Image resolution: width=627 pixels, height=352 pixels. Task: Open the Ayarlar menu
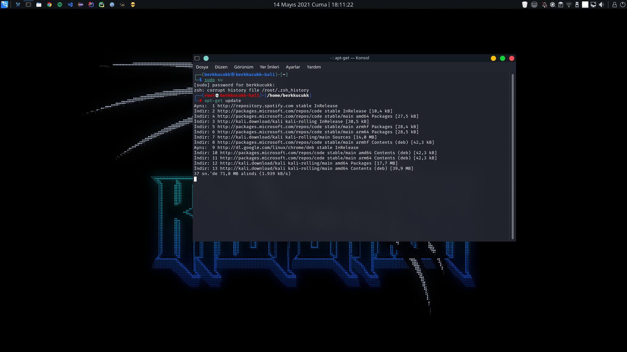[x=293, y=67]
